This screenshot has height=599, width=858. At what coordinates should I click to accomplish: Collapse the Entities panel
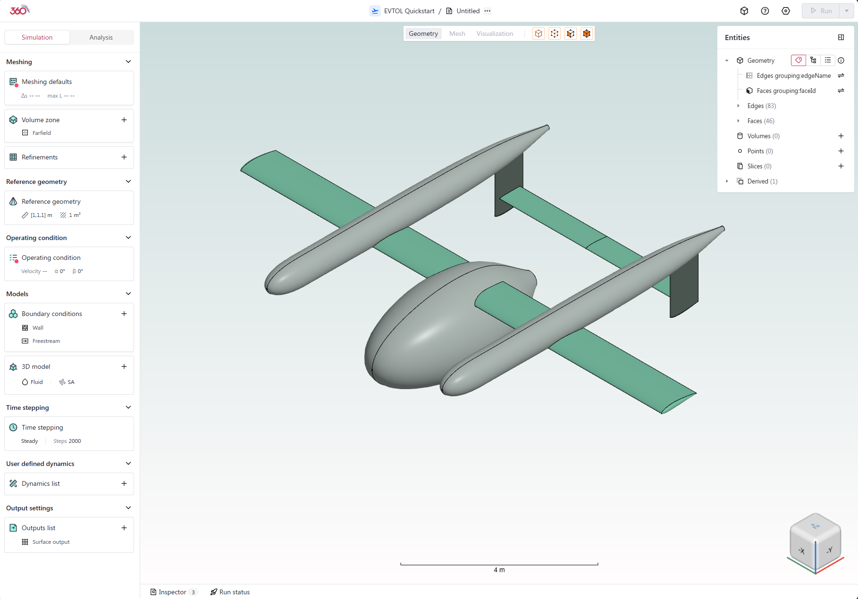click(x=841, y=37)
